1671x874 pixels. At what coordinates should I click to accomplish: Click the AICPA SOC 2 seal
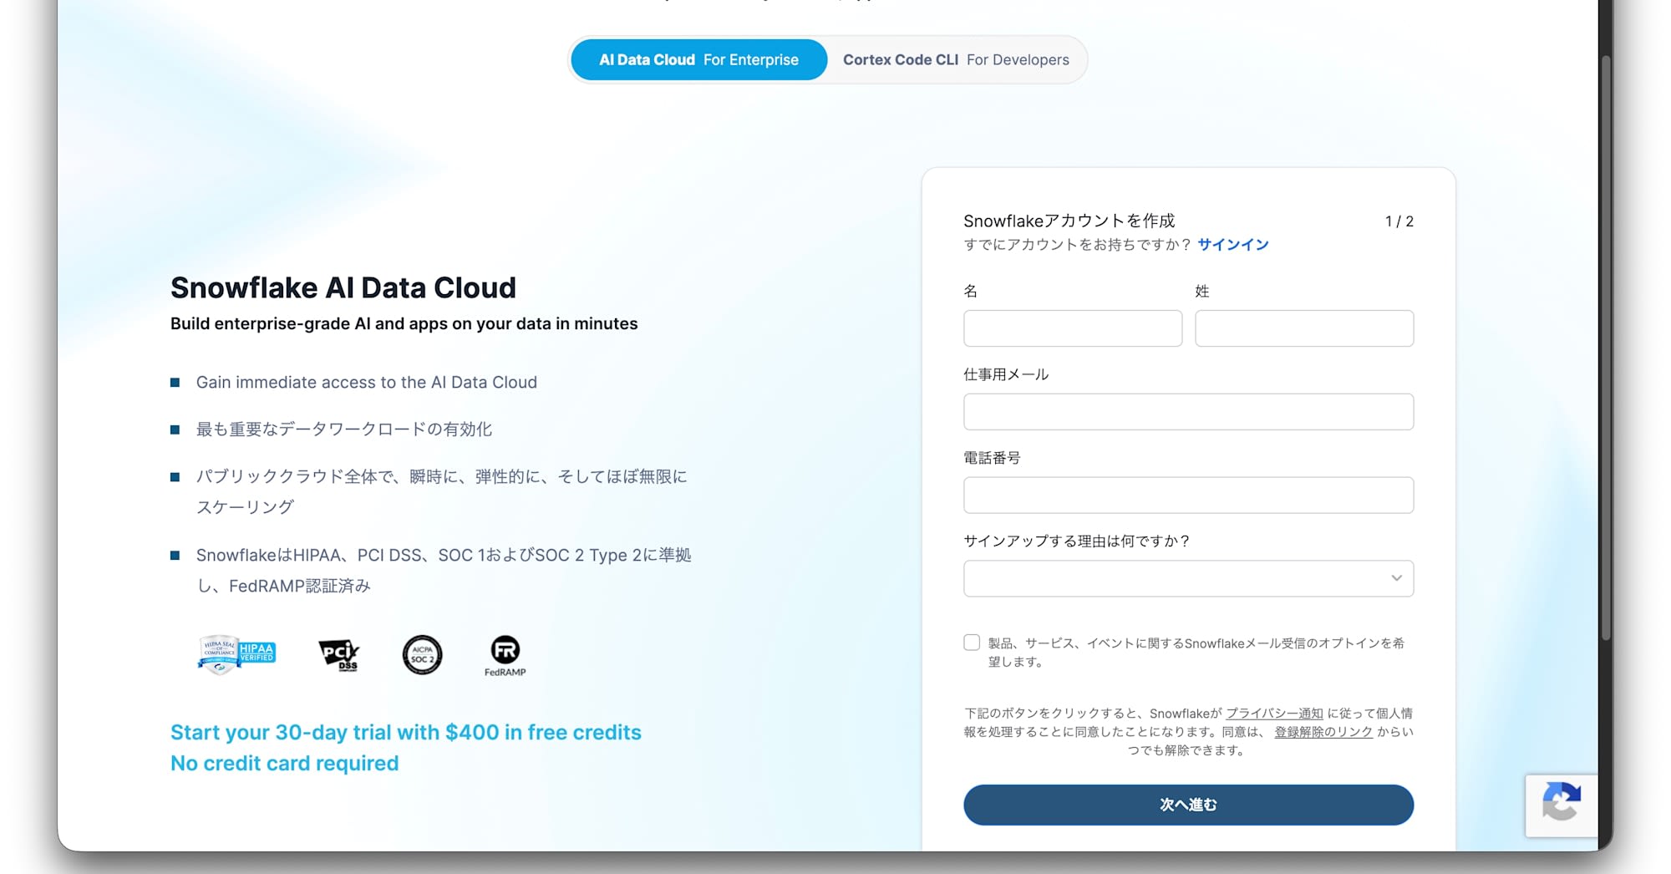pyautogui.click(x=421, y=655)
